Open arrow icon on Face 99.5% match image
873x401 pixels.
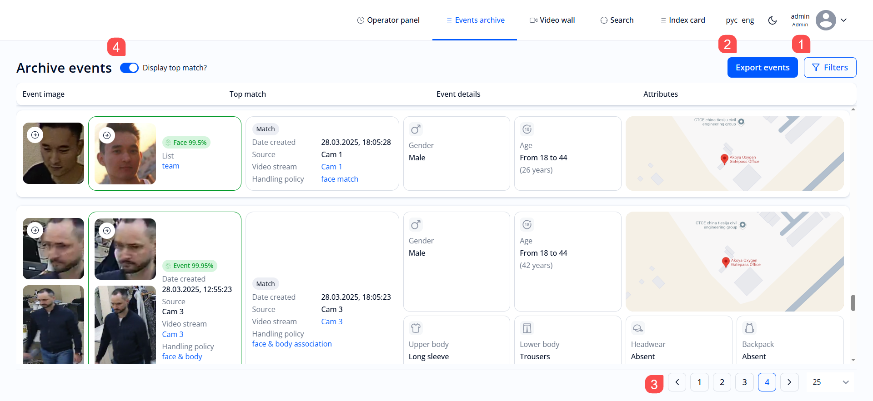(x=107, y=135)
